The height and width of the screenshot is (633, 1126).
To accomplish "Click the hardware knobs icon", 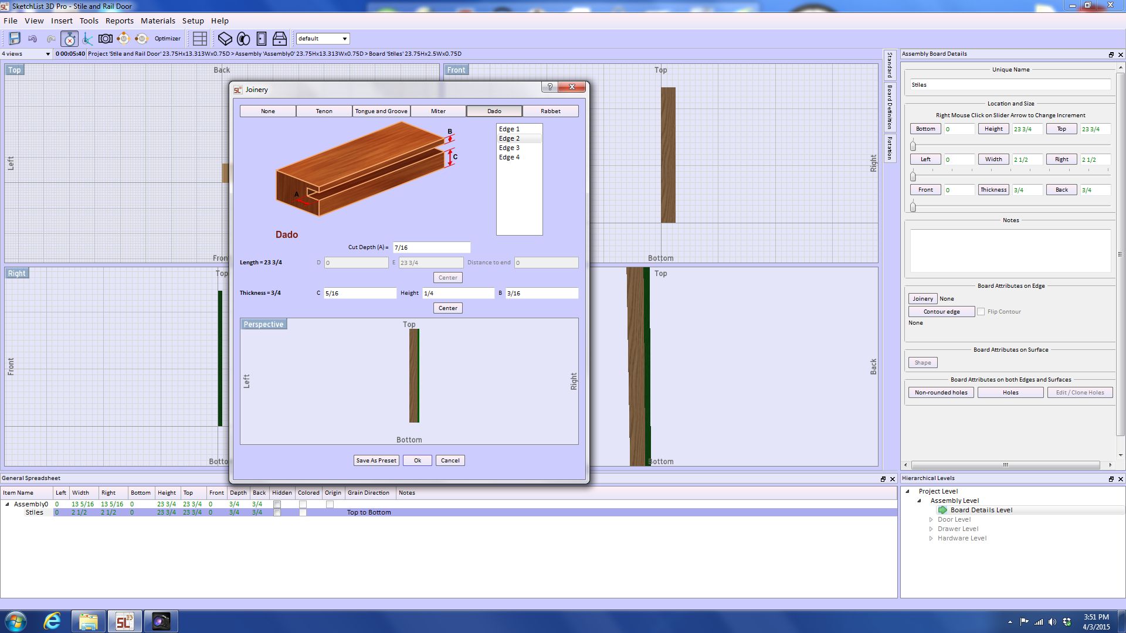I will click(x=243, y=39).
